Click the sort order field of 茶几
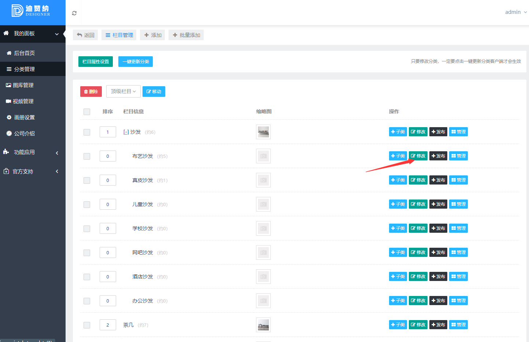The width and height of the screenshot is (529, 342). [x=108, y=325]
